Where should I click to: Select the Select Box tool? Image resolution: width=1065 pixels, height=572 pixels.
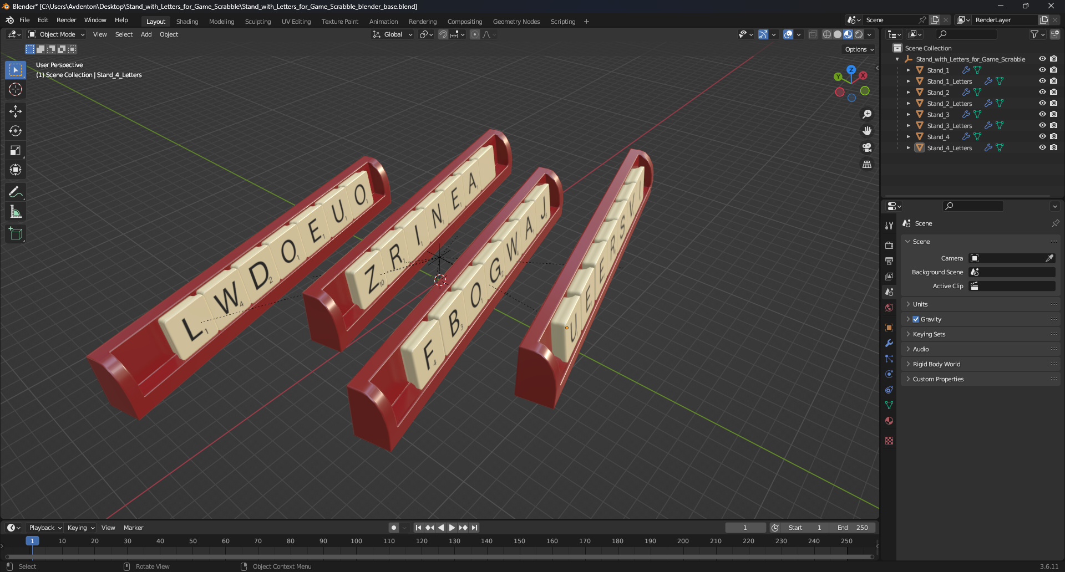click(x=16, y=70)
